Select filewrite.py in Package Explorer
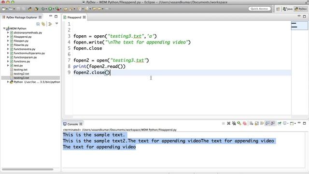The width and height of the screenshot is (309, 174). point(21,45)
